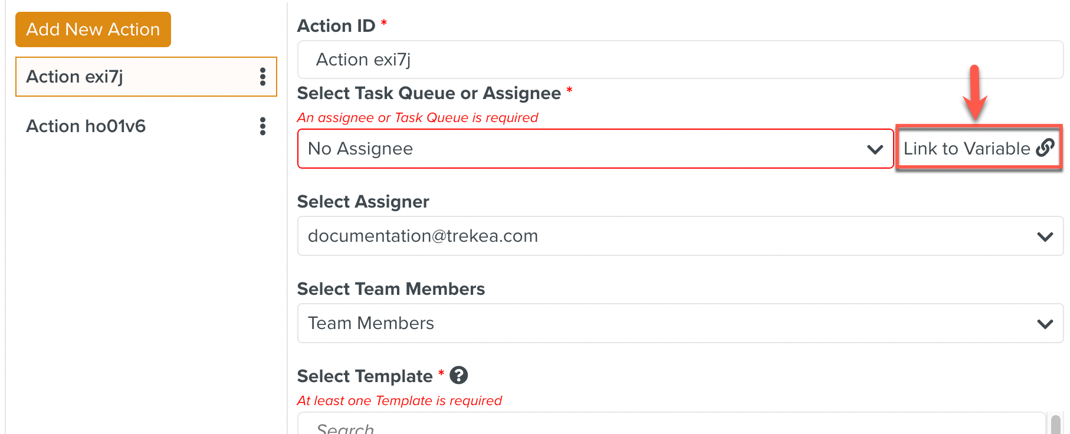Click the Select Template label
Viewport: 1070px width, 434px height.
365,376
